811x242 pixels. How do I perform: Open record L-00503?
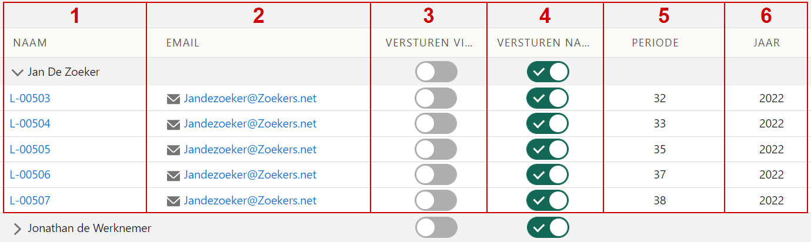point(30,99)
